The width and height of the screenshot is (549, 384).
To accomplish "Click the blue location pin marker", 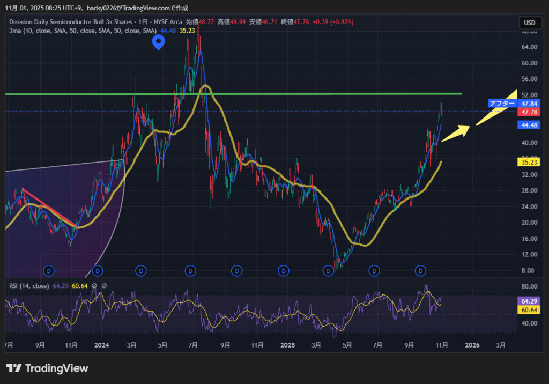I will click(x=158, y=42).
